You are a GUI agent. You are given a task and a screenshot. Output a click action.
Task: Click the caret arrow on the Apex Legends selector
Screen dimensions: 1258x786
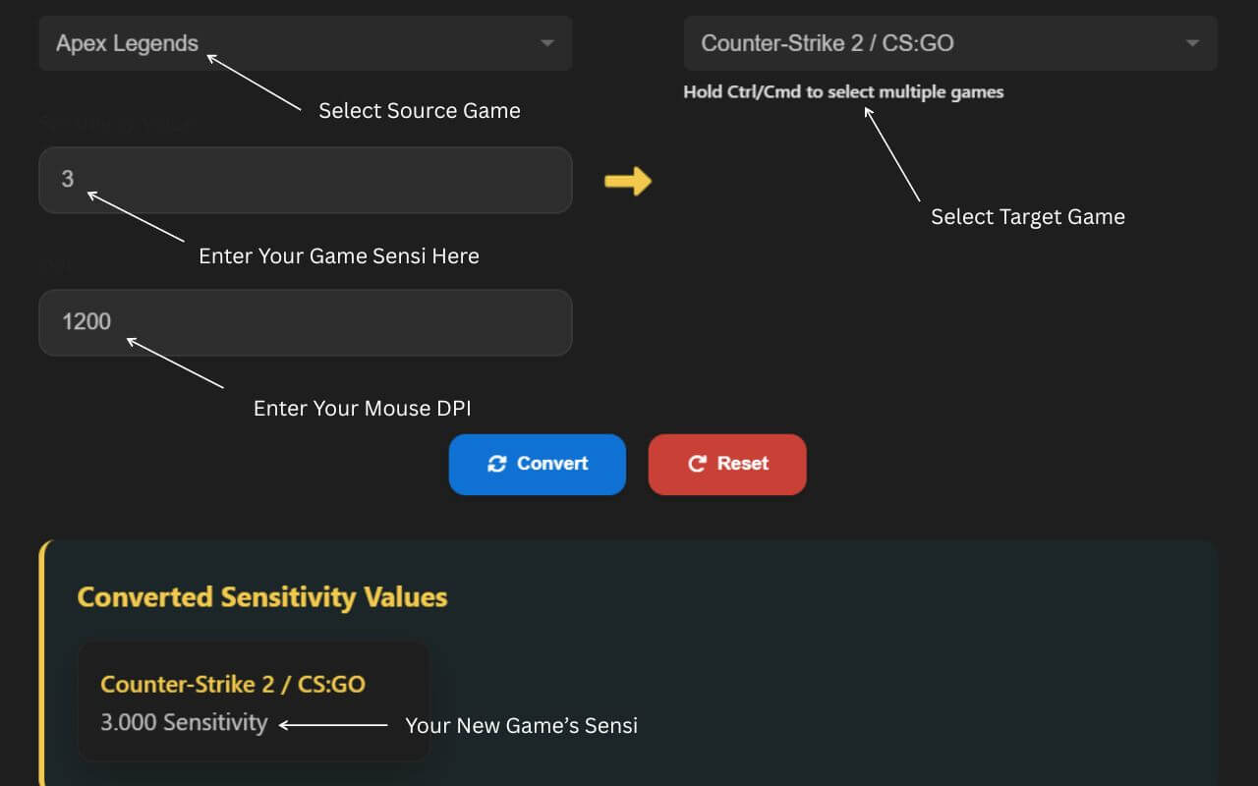(546, 43)
